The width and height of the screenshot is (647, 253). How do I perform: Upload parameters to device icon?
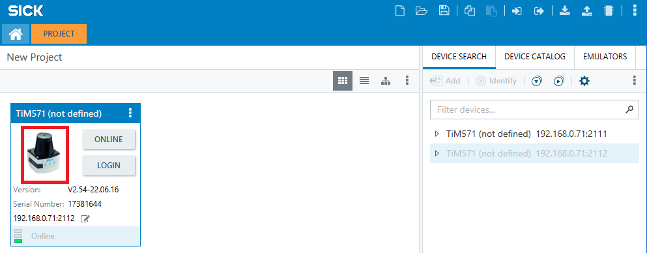[587, 11]
